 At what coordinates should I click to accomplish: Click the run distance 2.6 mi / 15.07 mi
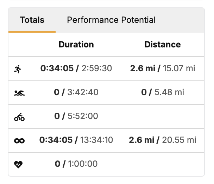163,68
